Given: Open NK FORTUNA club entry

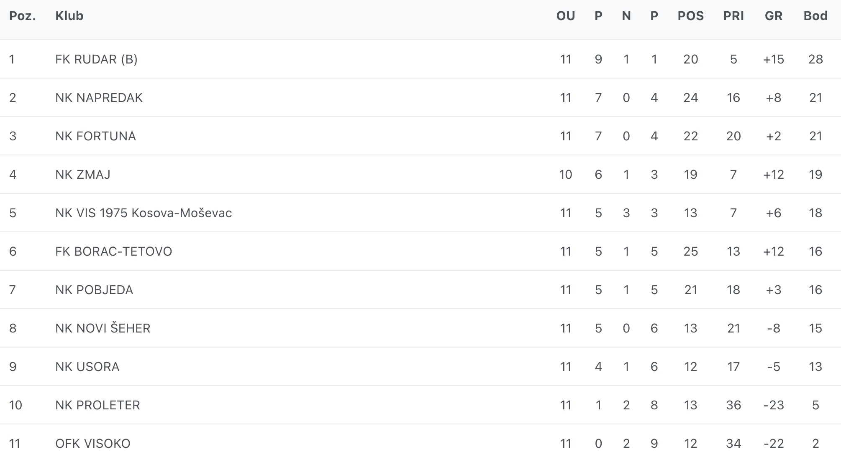Looking at the screenshot, I should [x=95, y=136].
